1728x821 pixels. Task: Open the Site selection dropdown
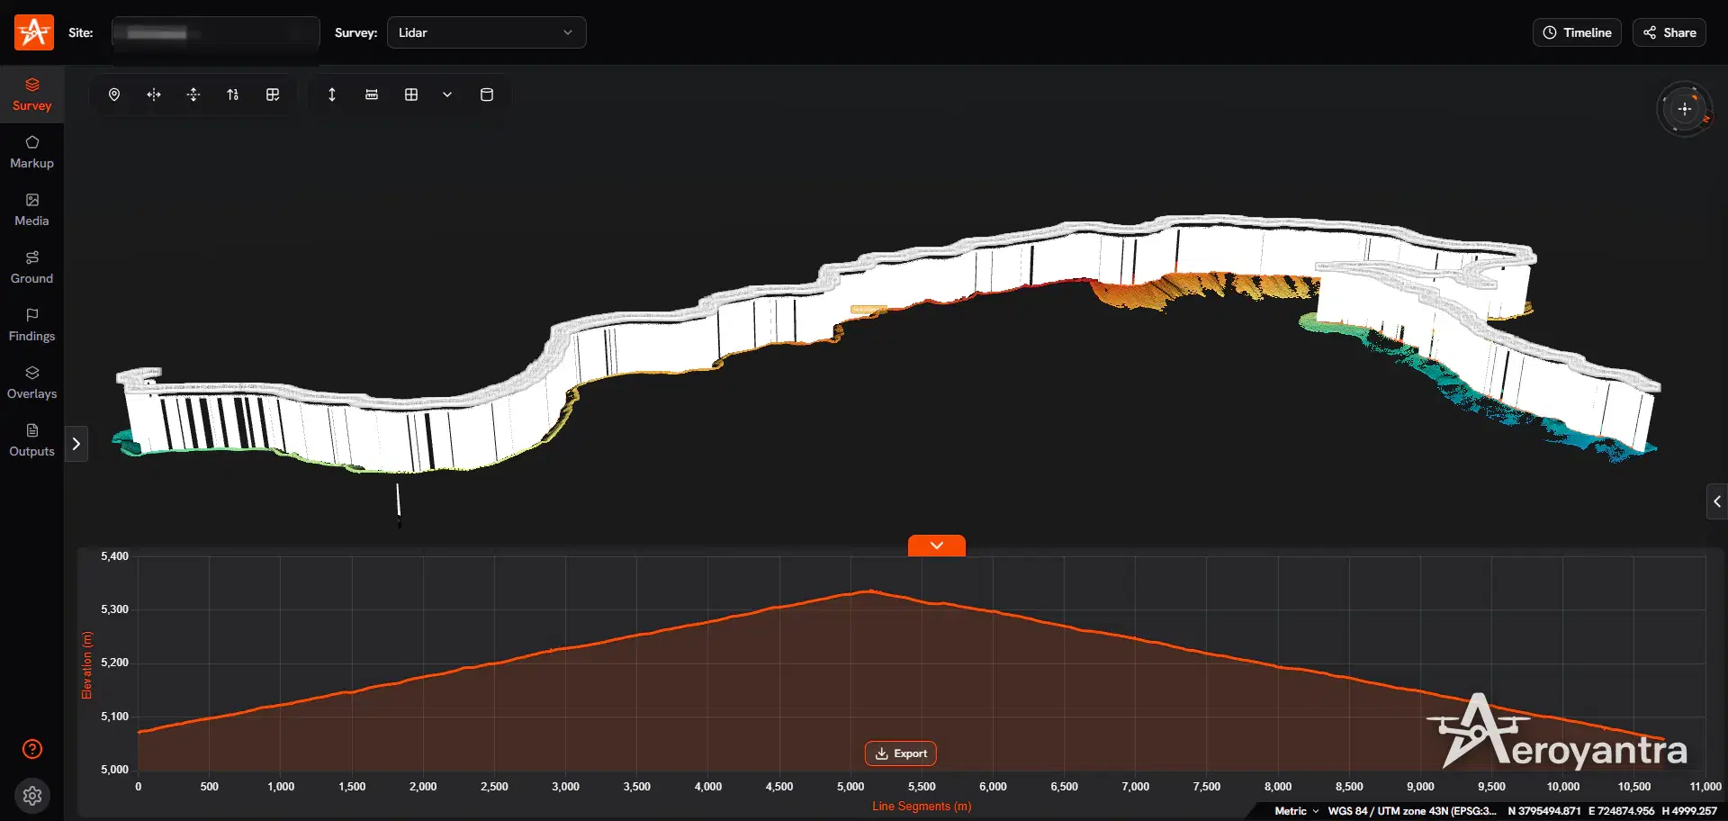coord(216,32)
